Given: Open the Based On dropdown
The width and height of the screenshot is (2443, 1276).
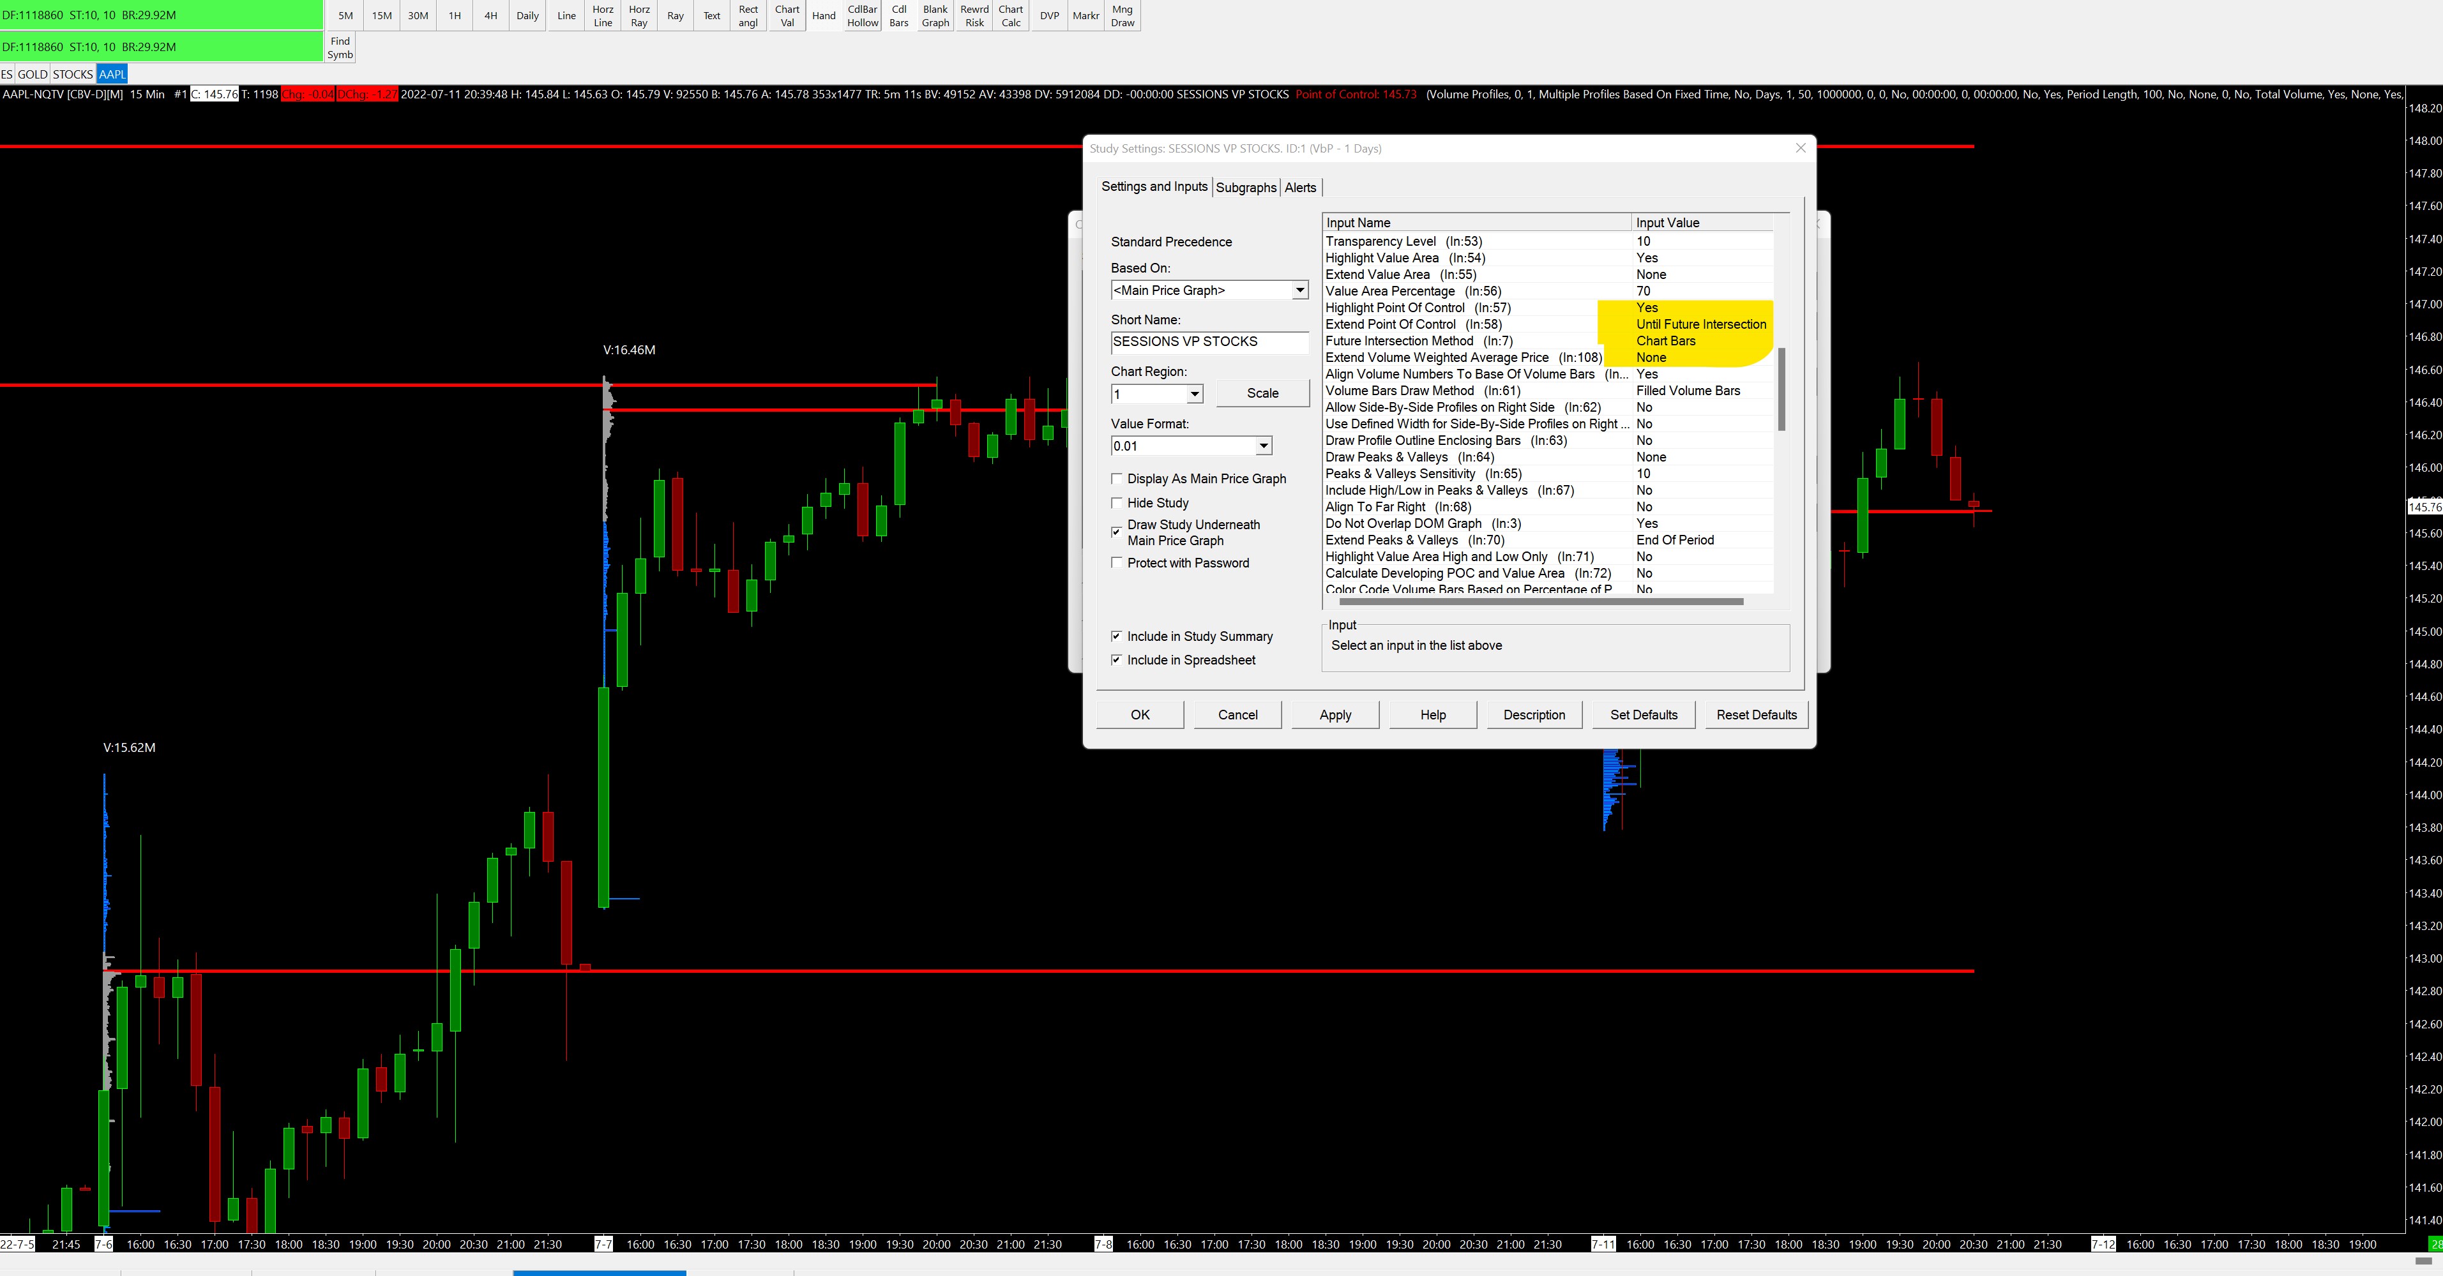Looking at the screenshot, I should pyautogui.click(x=1299, y=290).
